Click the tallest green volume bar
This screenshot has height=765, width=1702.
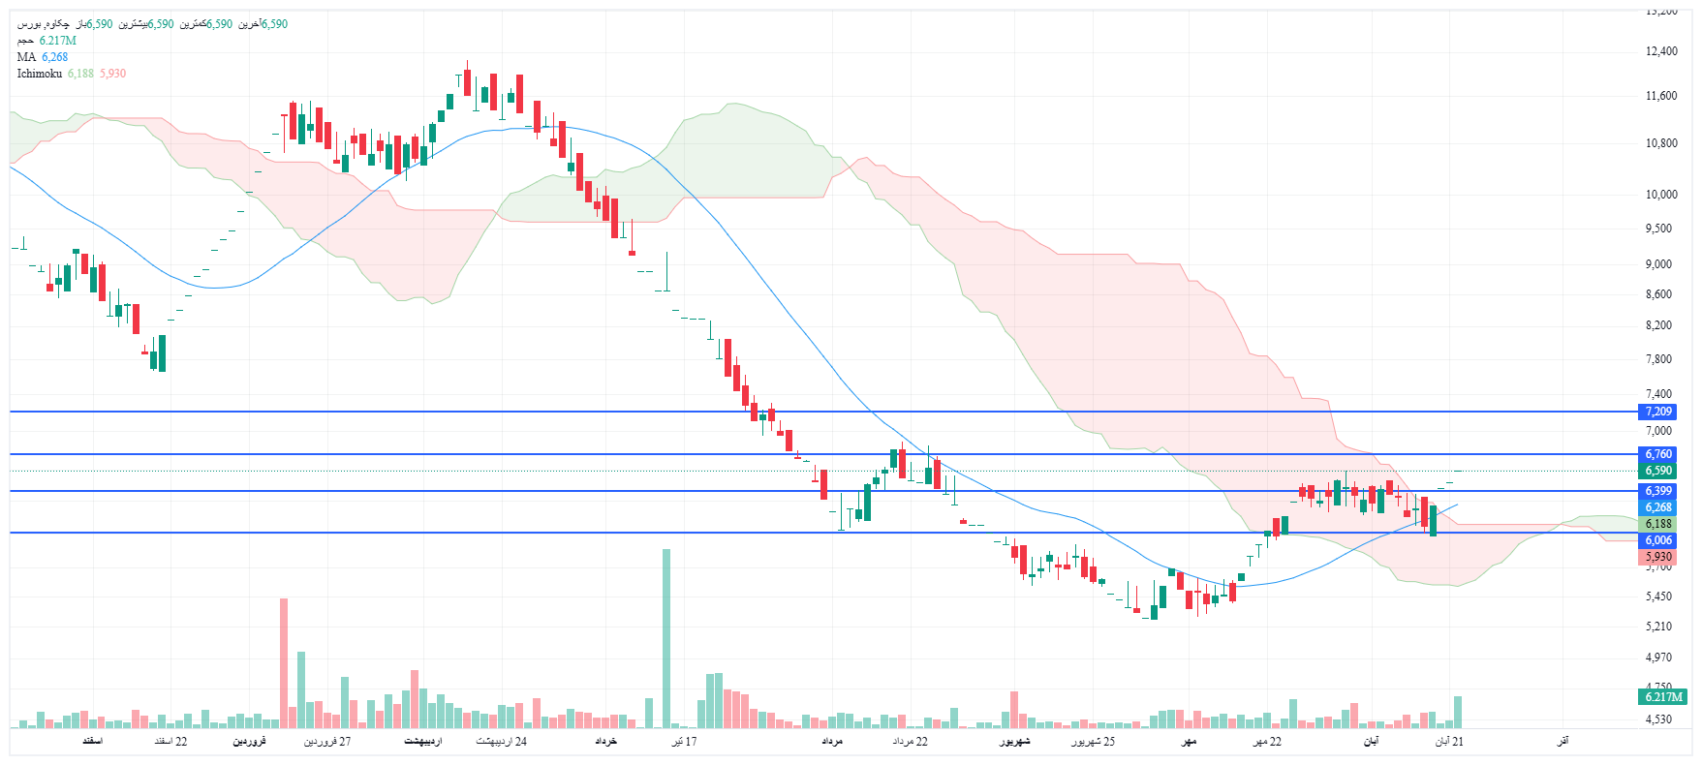point(666,637)
